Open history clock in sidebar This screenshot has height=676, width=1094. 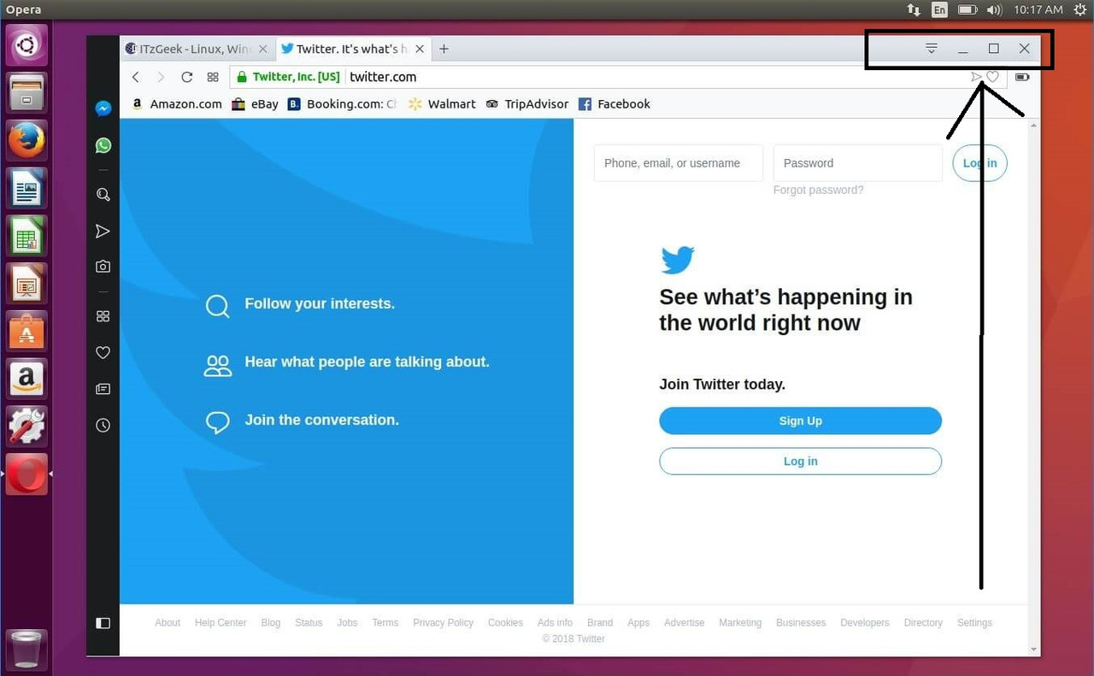[103, 426]
